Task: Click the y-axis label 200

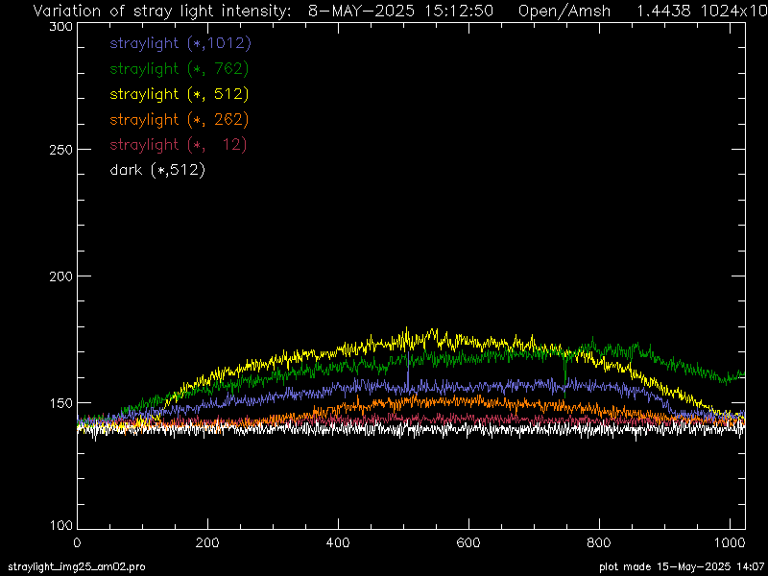Action: click(x=61, y=276)
